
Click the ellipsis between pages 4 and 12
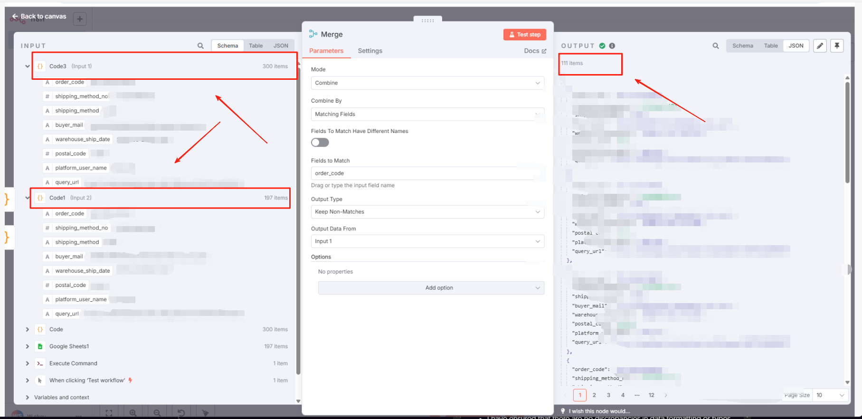637,395
